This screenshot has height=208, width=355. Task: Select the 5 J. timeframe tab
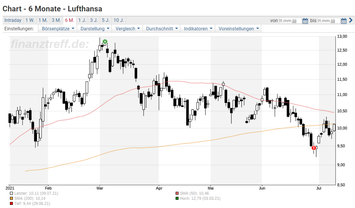(x=106, y=20)
